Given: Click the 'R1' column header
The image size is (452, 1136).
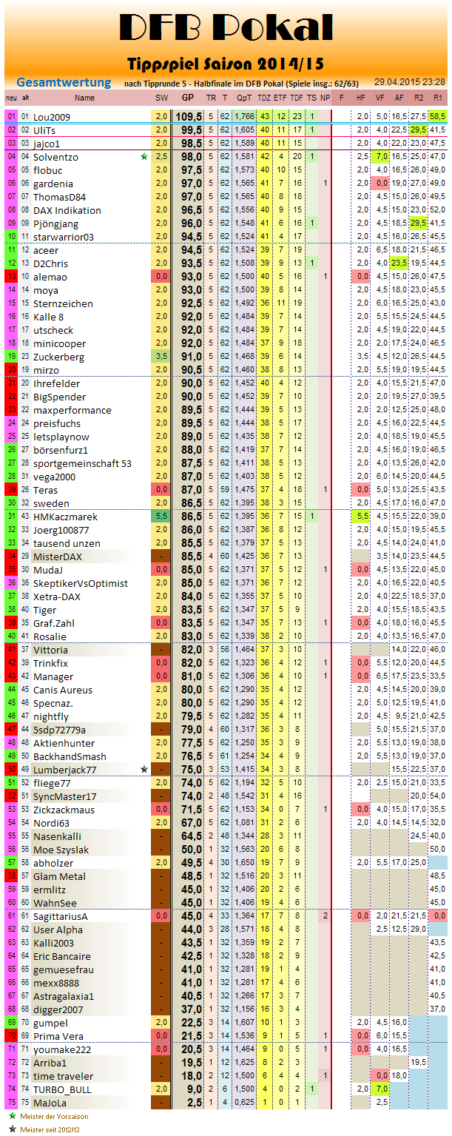Looking at the screenshot, I should (437, 98).
